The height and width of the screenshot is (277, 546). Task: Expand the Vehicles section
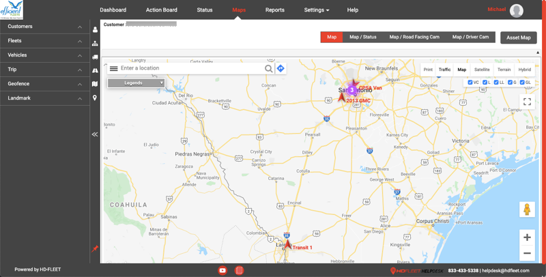[x=44, y=55]
